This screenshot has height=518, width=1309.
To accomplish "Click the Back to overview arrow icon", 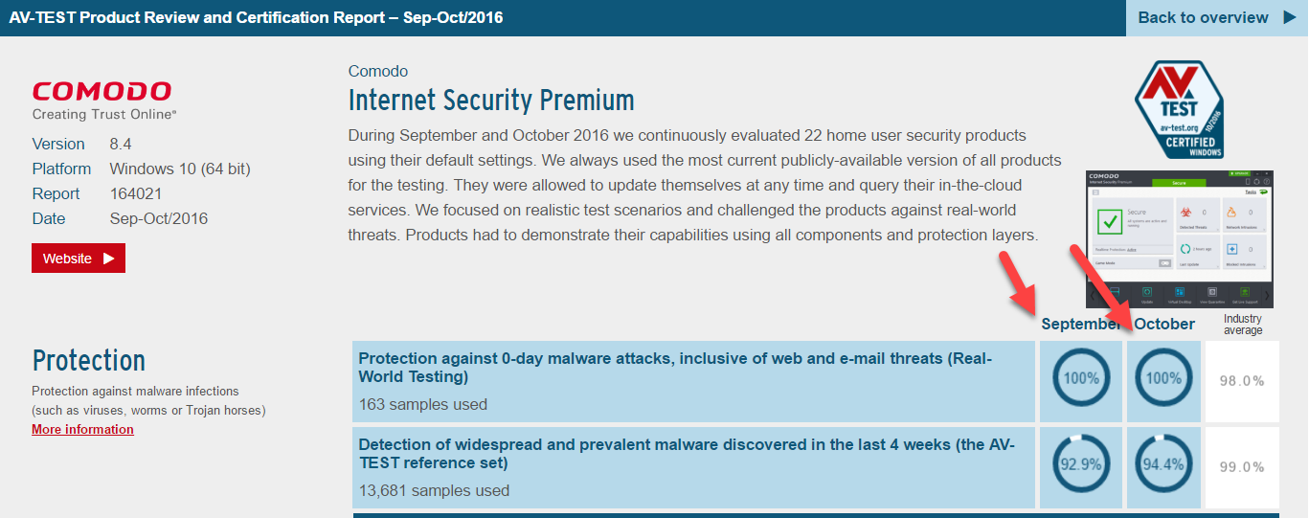I will [1289, 17].
